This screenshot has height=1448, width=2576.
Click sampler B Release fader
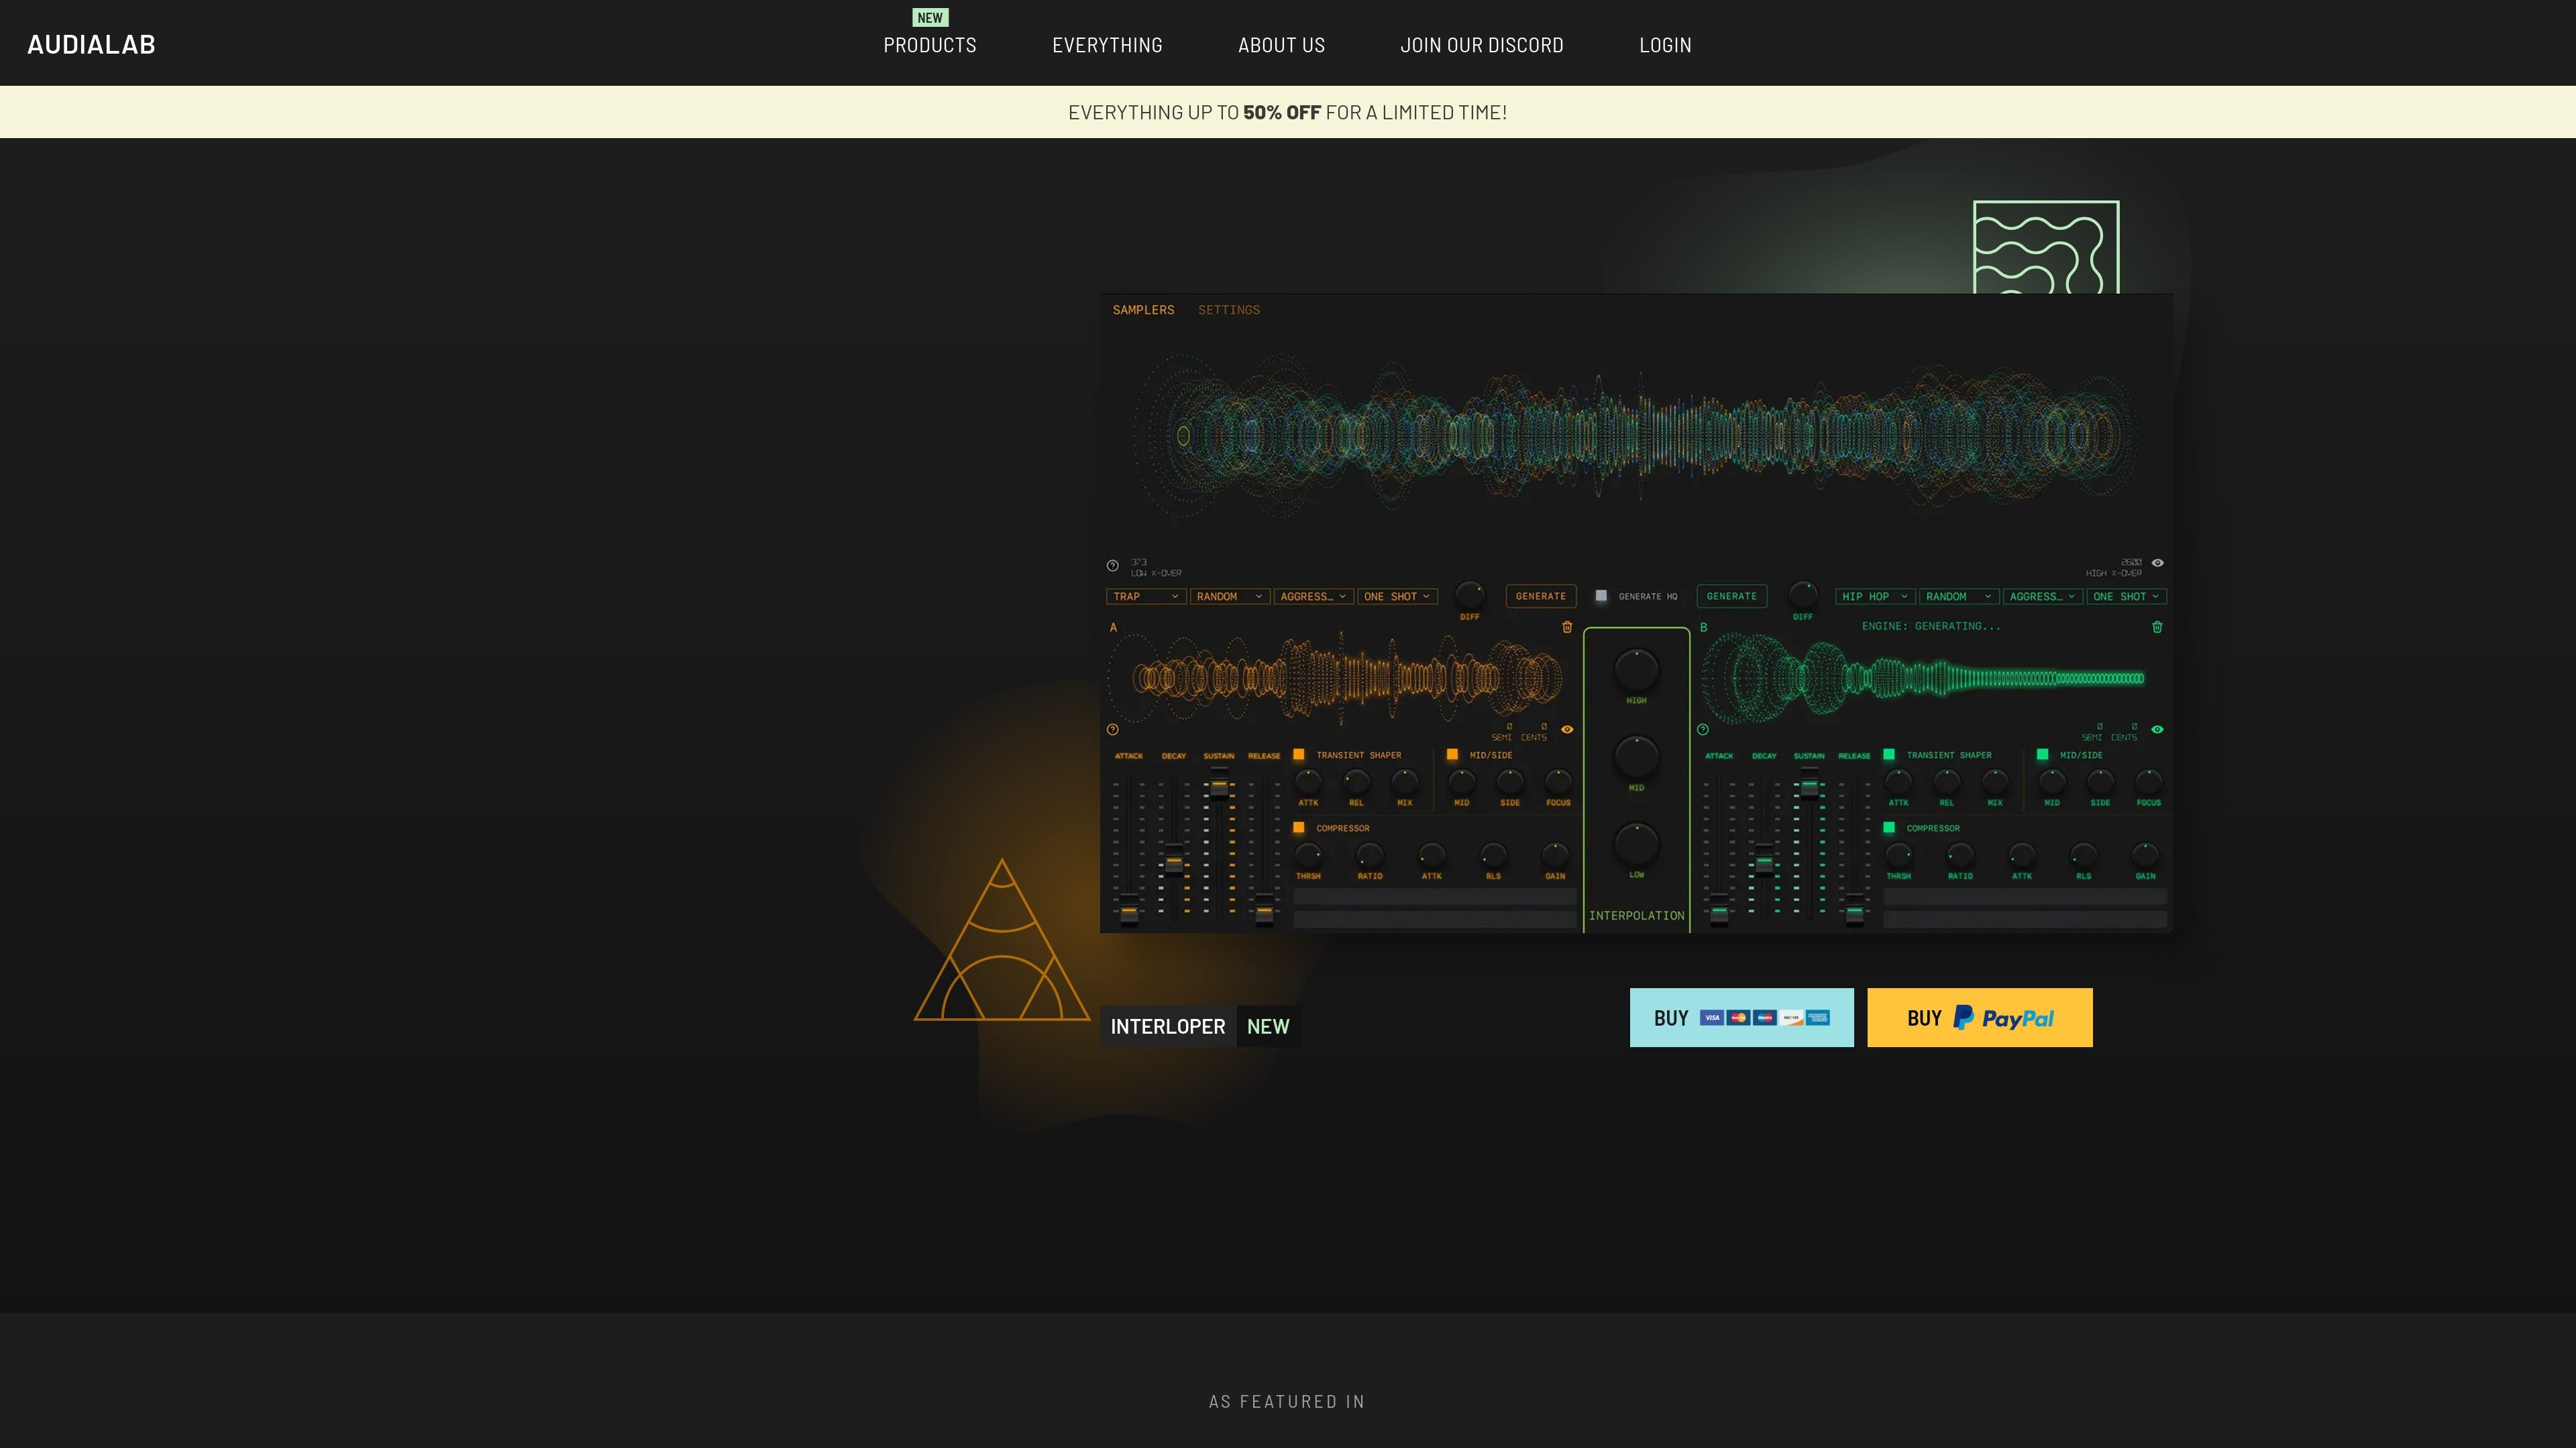tap(1854, 910)
